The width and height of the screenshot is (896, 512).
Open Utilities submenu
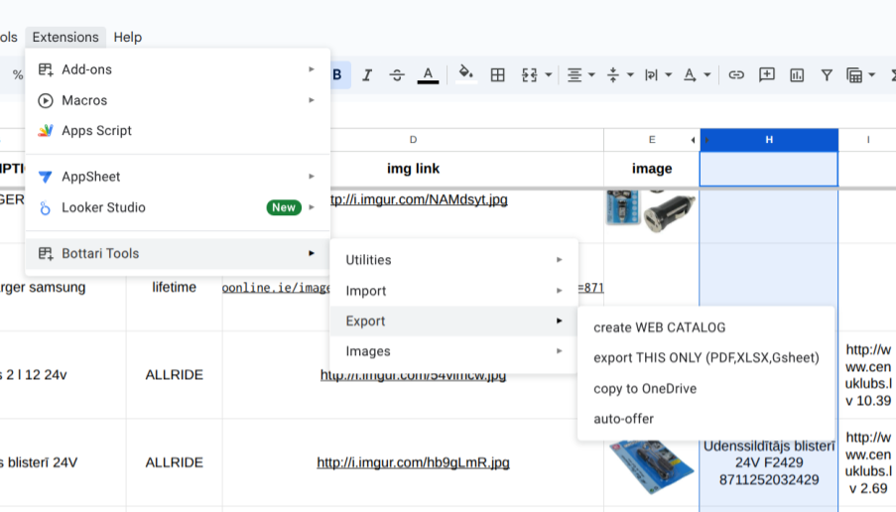click(x=453, y=260)
